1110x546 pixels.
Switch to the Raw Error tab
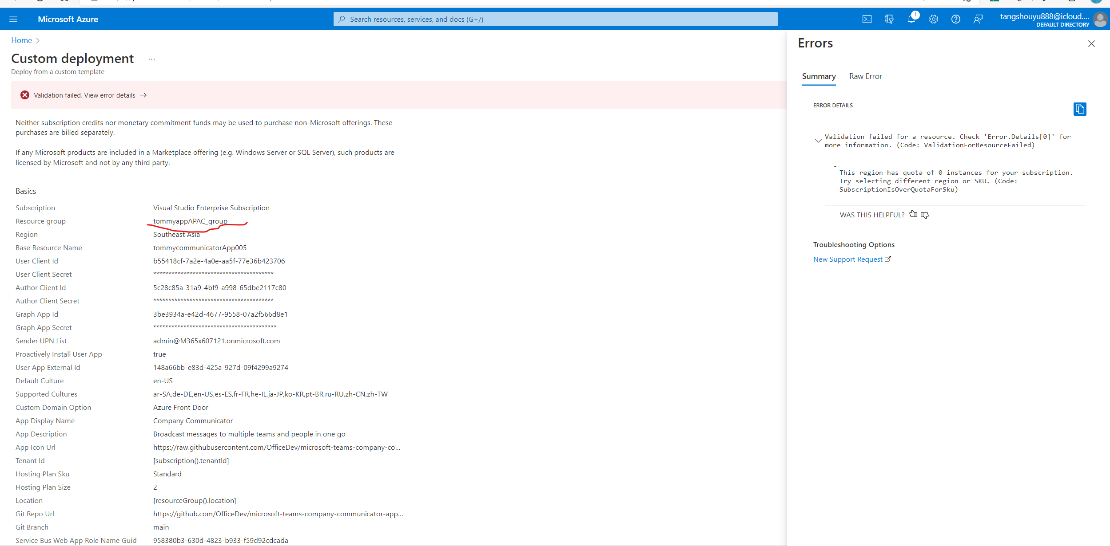865,76
